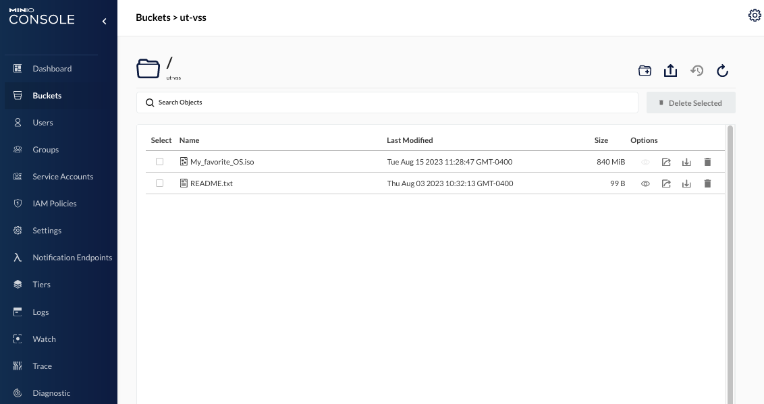Open the settings gear at top right
Viewport: 764px width, 404px height.
pos(755,16)
